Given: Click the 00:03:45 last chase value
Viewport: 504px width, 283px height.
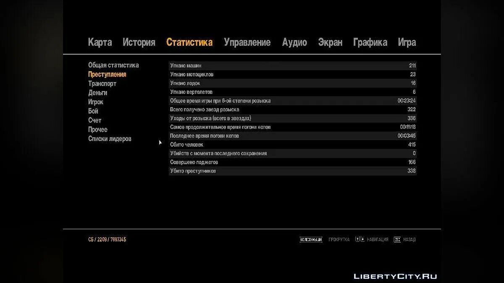Looking at the screenshot, I should (x=407, y=136).
